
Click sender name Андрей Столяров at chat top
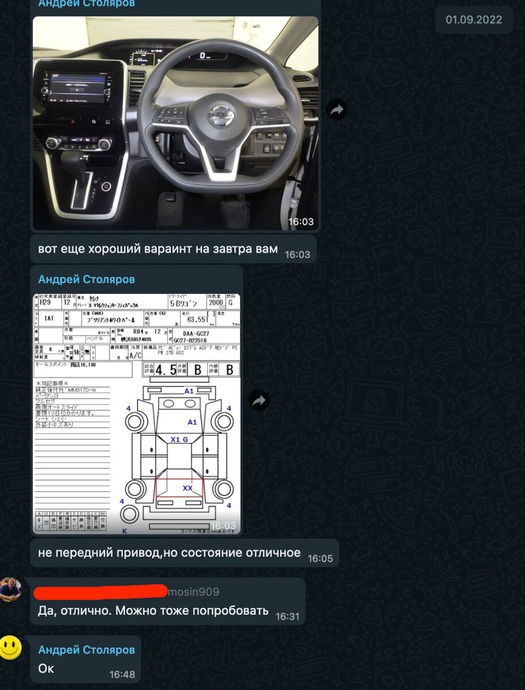(x=87, y=3)
